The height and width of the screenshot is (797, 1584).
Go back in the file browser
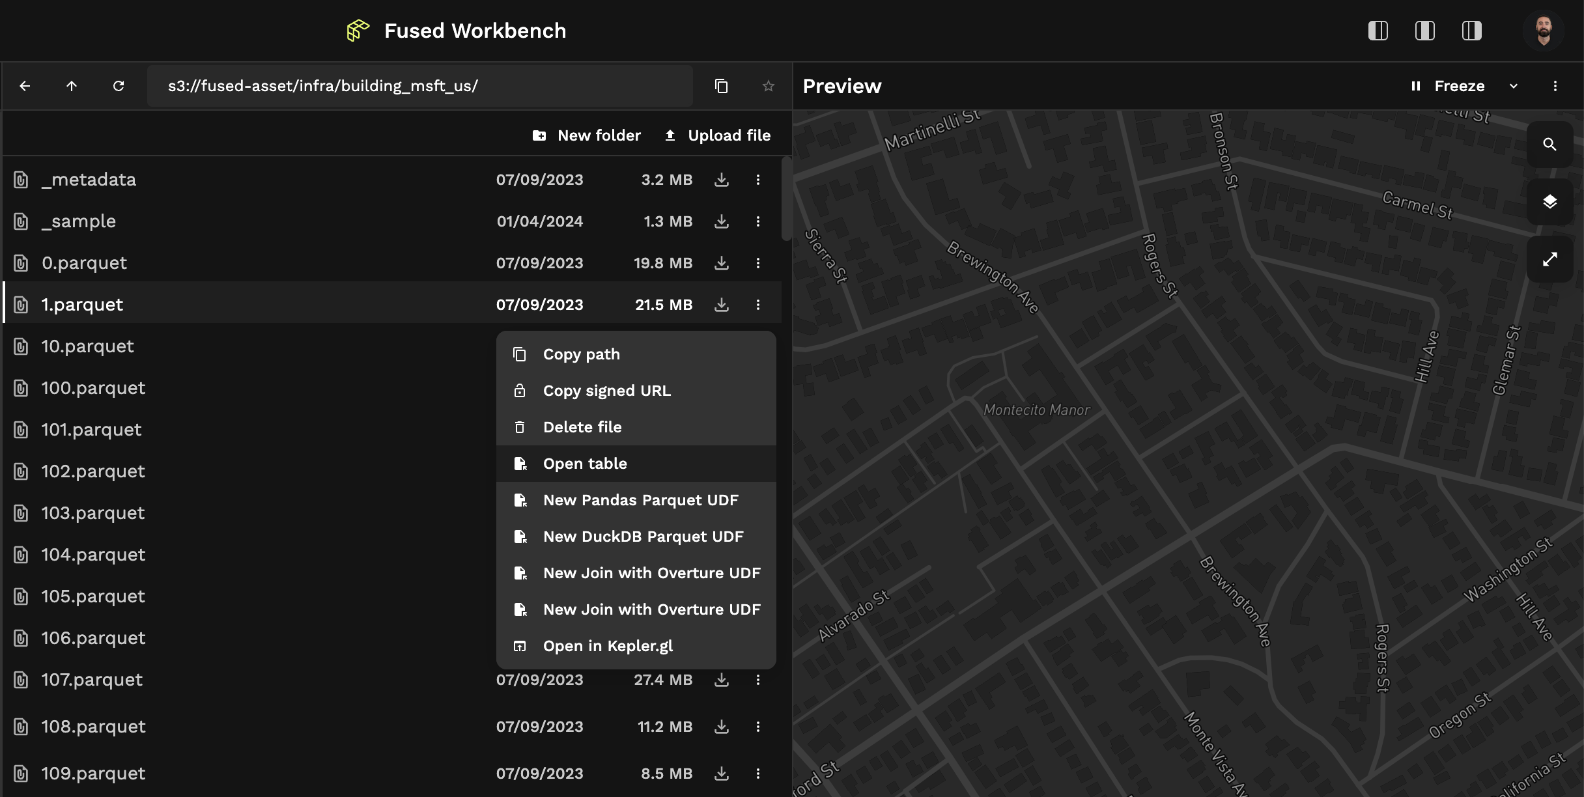(x=25, y=86)
